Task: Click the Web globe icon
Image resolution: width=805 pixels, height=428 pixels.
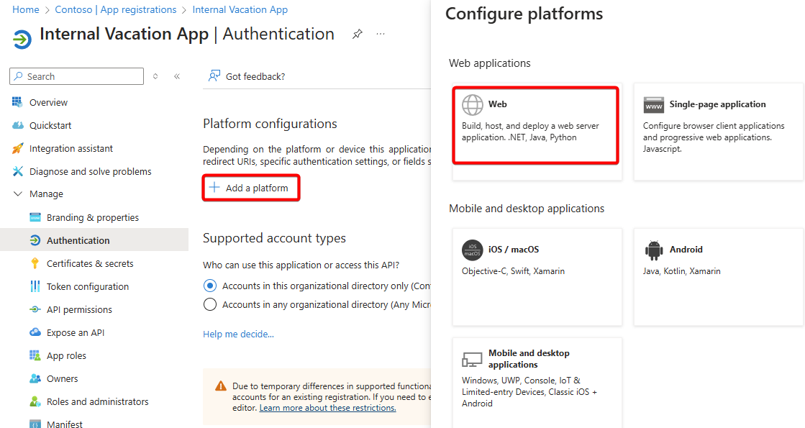Action: pos(473,105)
